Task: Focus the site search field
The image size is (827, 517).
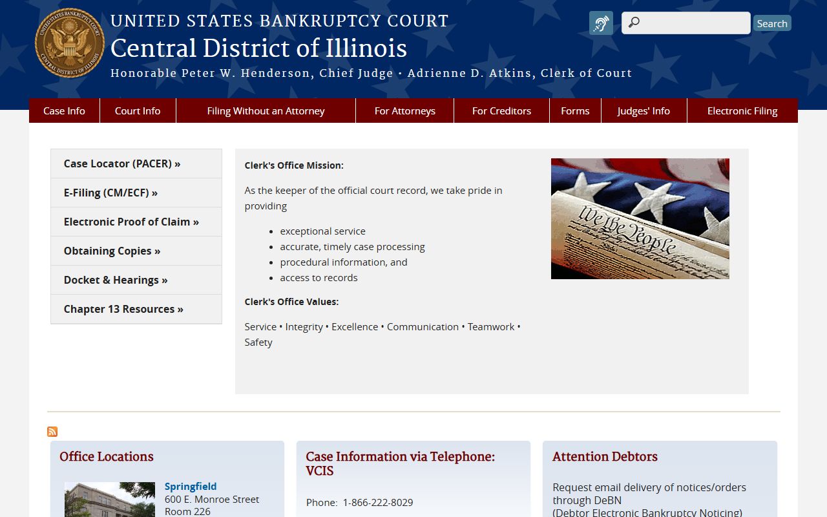Action: point(686,23)
